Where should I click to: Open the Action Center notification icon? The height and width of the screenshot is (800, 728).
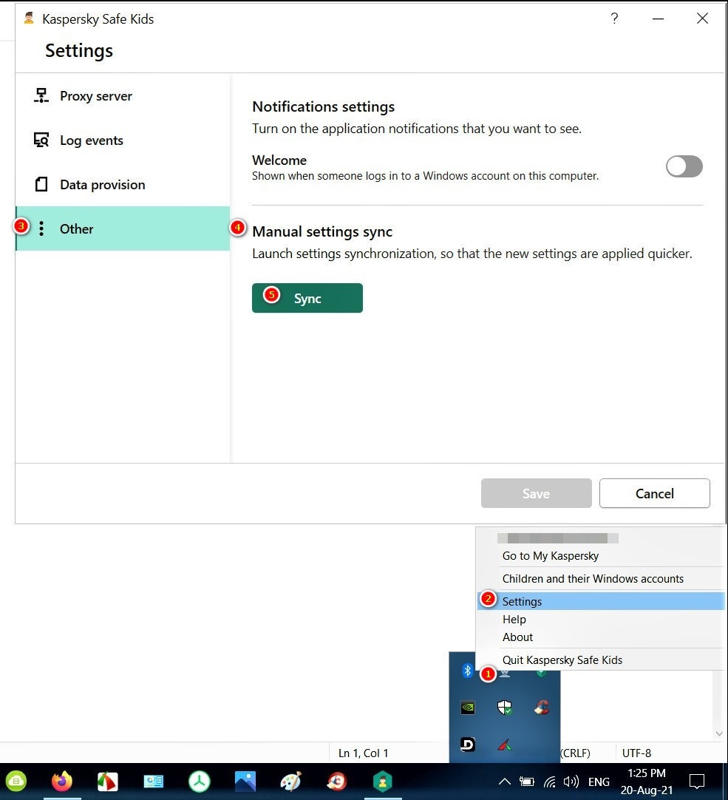[x=696, y=782]
